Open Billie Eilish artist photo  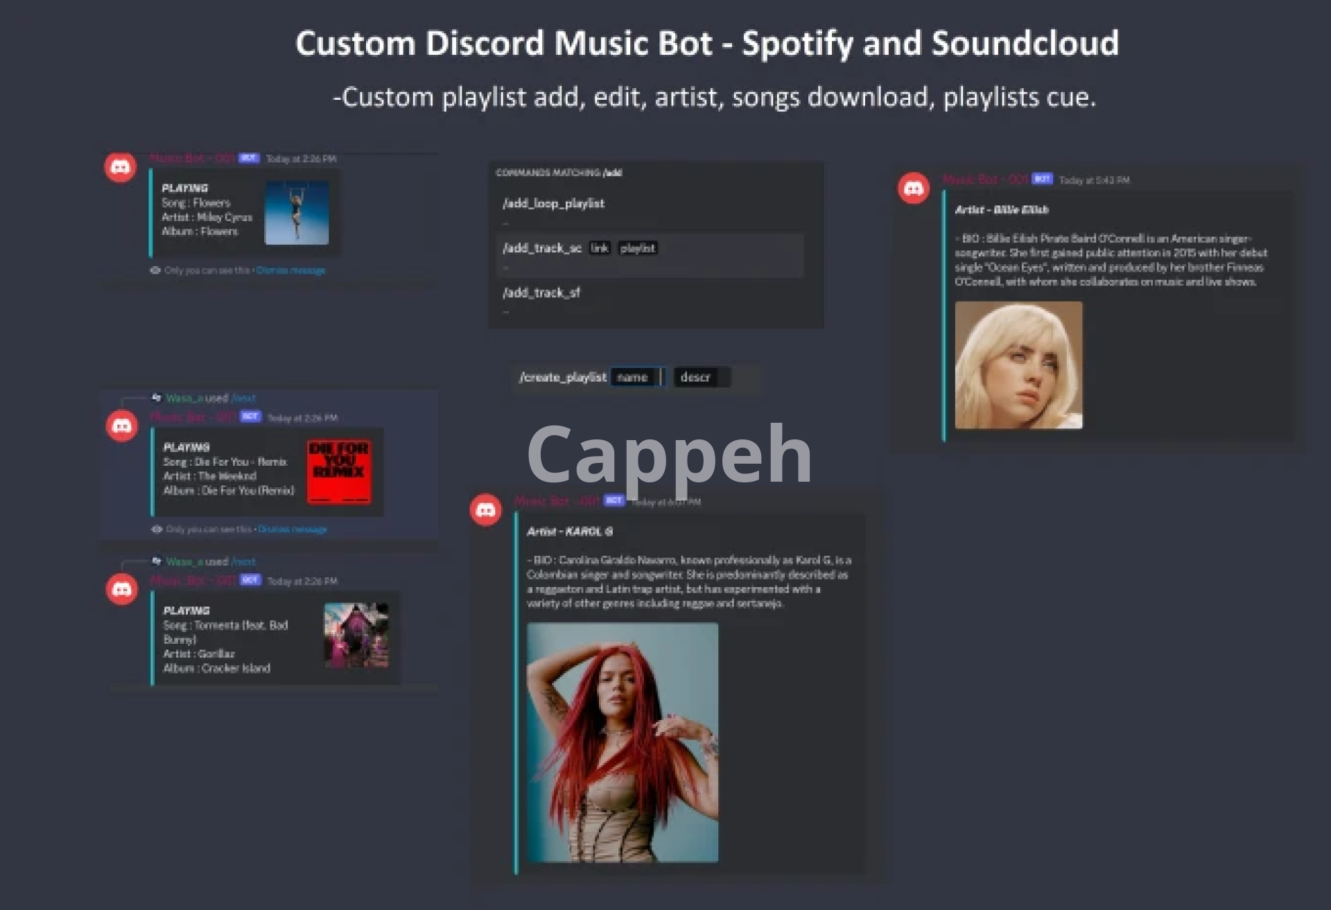(1018, 365)
